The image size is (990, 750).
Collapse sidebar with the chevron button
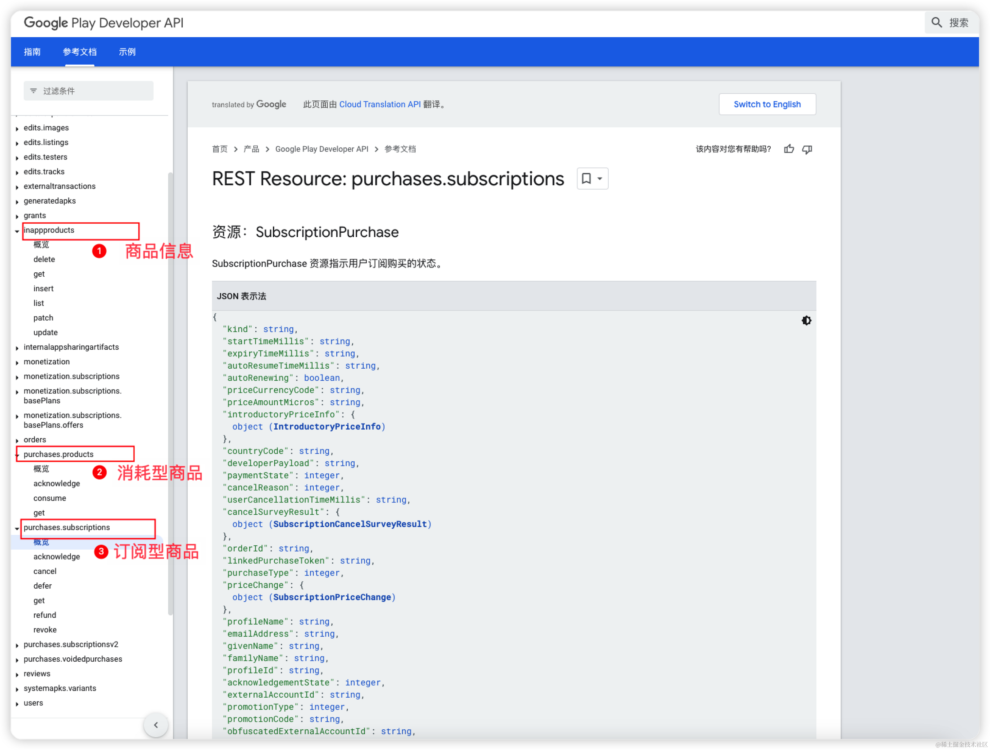(x=156, y=724)
